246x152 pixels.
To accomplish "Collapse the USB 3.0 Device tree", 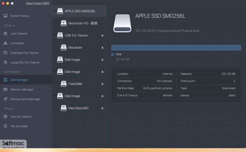I will (55, 35).
